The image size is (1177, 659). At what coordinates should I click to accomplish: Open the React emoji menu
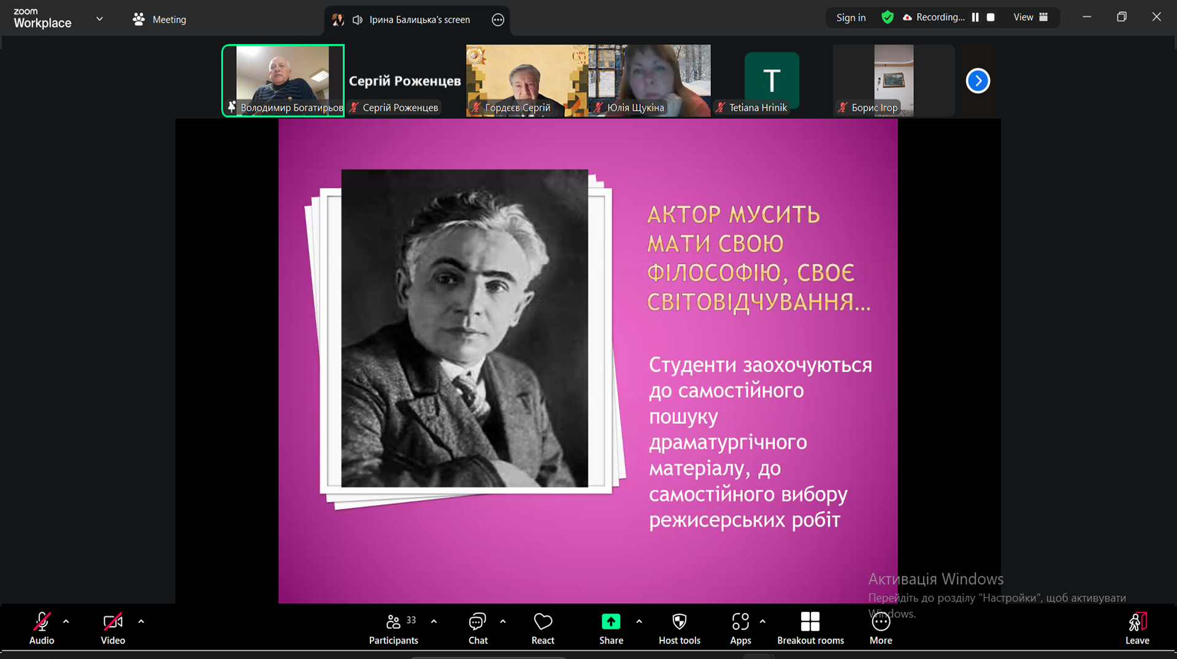pos(542,628)
